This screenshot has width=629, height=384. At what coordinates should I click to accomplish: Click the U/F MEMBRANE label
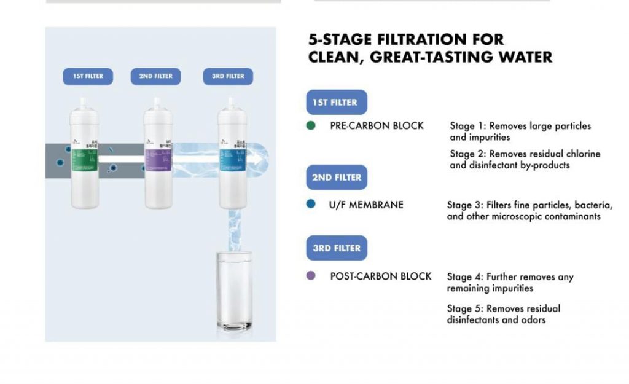366,205
